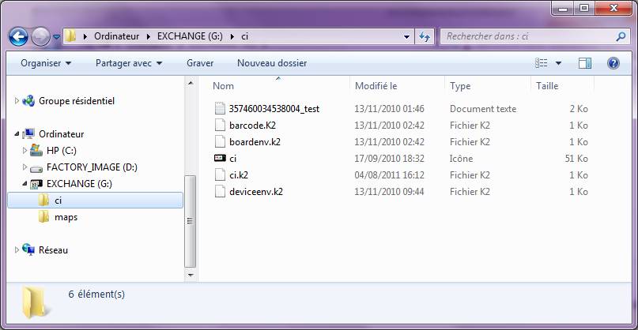The width and height of the screenshot is (638, 330).
Task: Click the navigation pane scroll down arrow
Action: (190, 275)
